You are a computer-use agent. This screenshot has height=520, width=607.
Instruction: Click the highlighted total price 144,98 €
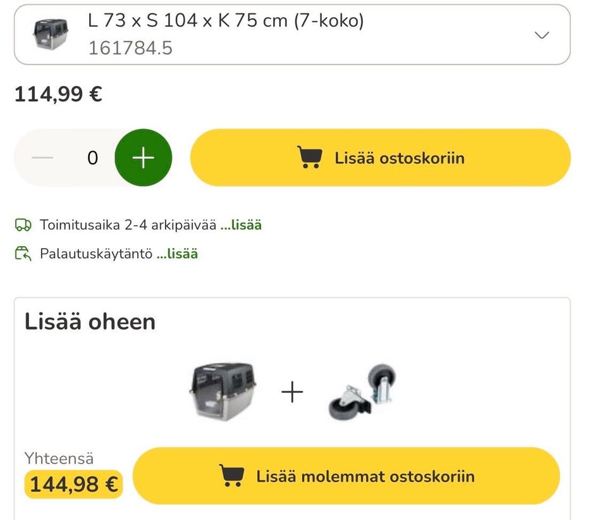tap(73, 485)
